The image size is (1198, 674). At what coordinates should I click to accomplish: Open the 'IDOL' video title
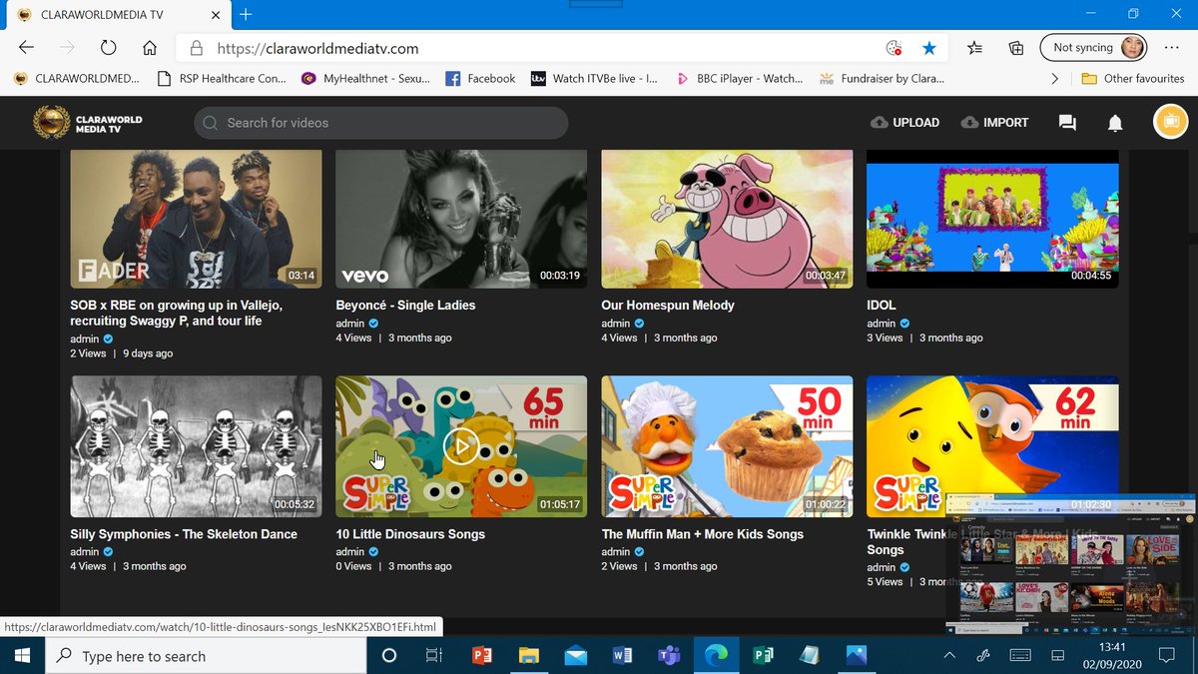click(x=881, y=305)
